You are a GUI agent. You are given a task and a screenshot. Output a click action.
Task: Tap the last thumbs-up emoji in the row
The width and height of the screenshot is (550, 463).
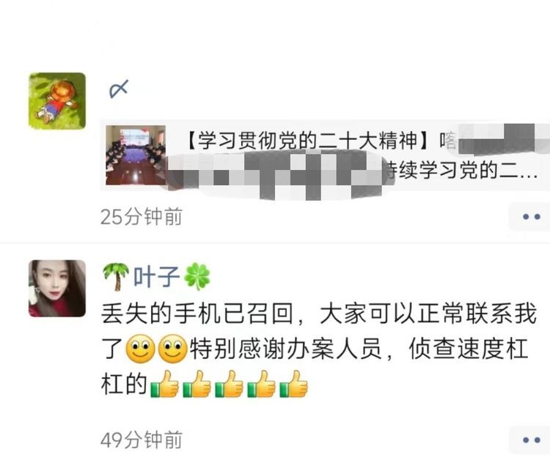click(294, 384)
